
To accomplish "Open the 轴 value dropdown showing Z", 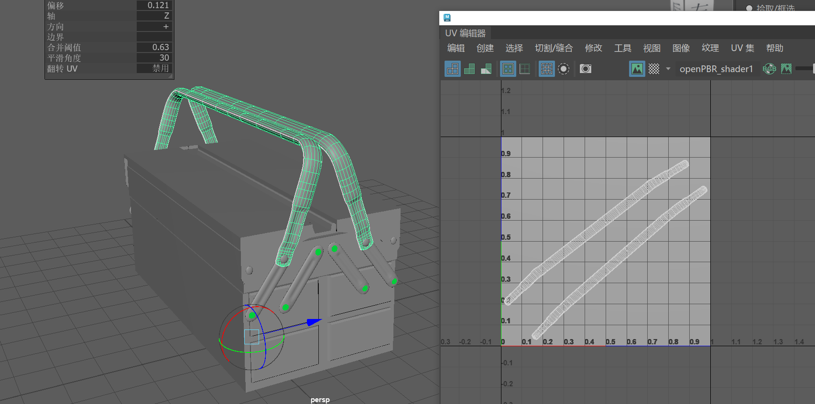I will click(154, 16).
